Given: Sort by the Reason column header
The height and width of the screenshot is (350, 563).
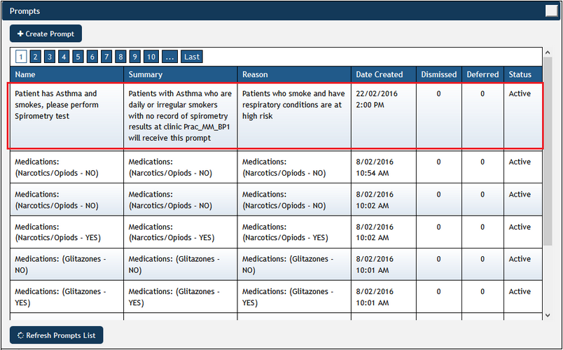Looking at the screenshot, I should tap(294, 74).
